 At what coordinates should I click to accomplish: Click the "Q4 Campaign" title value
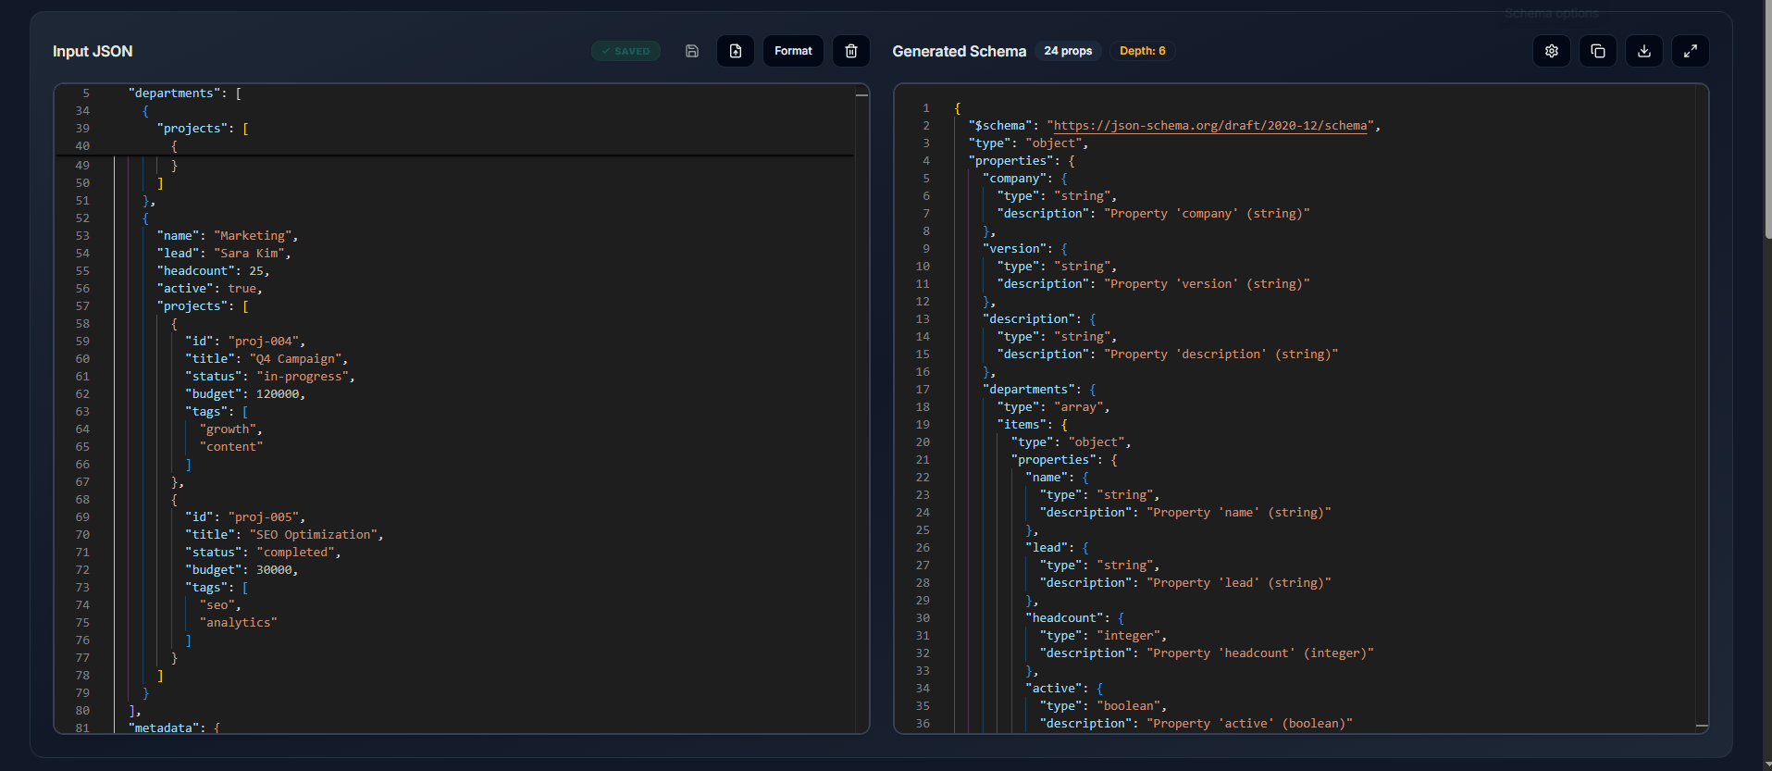click(x=296, y=359)
